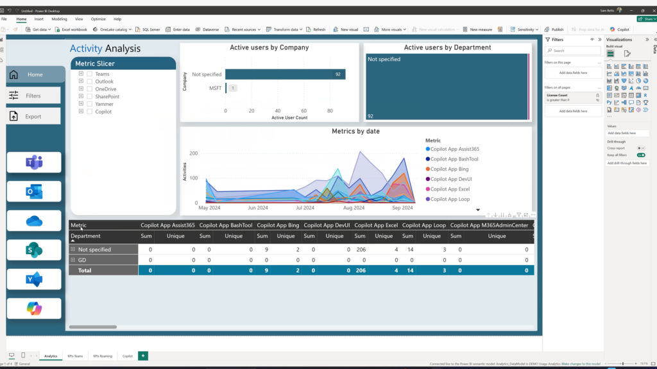Screen dimensions: 657x369
Task: Open Copilot page via Copilot logo button
Action: pyautogui.click(x=34, y=309)
